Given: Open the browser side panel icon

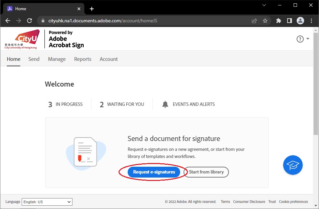Looking at the screenshot, I should click(x=289, y=21).
